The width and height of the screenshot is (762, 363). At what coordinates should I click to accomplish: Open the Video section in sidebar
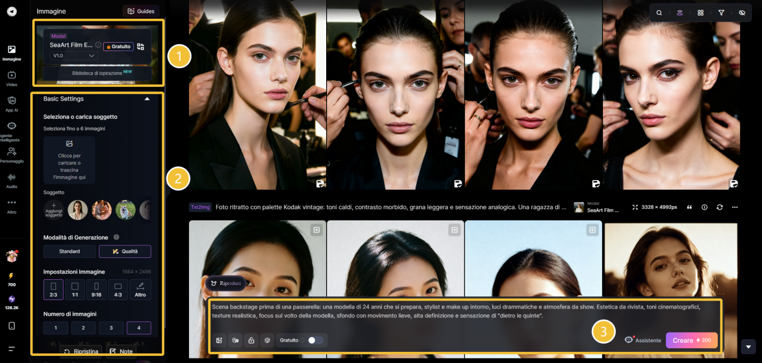(12, 78)
